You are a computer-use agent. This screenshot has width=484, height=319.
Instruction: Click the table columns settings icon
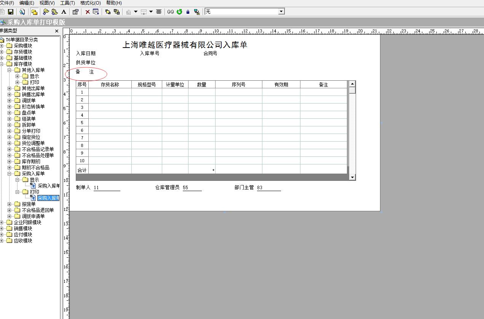[x=96, y=12]
